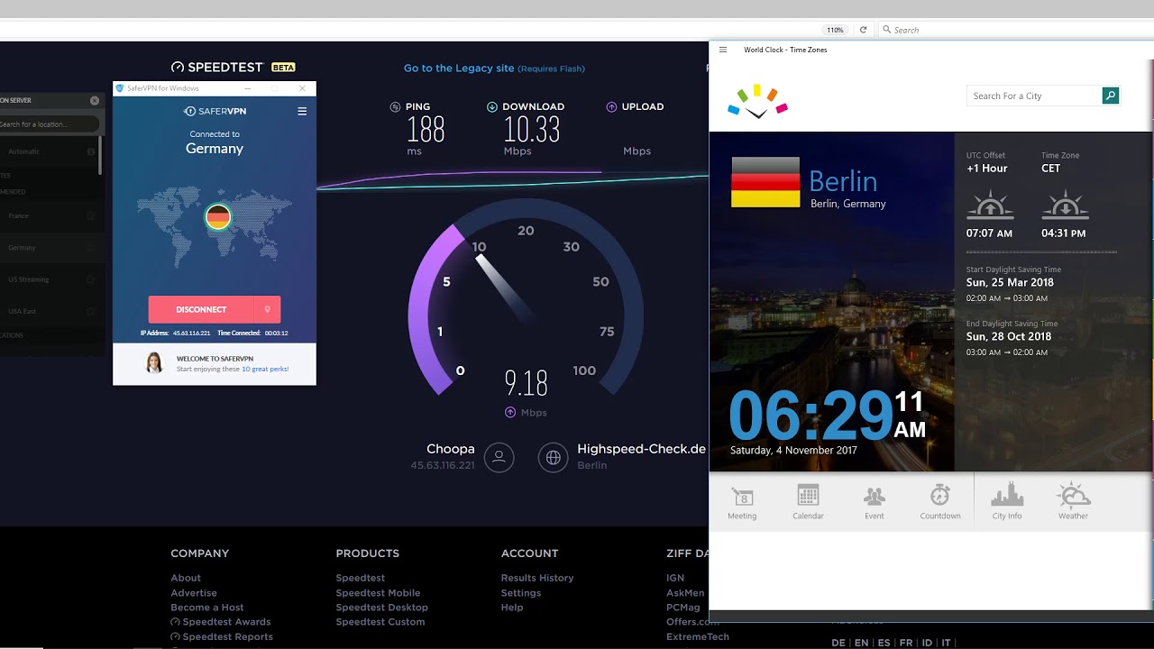
Task: Click the city search magnifier button
Action: pyautogui.click(x=1111, y=96)
